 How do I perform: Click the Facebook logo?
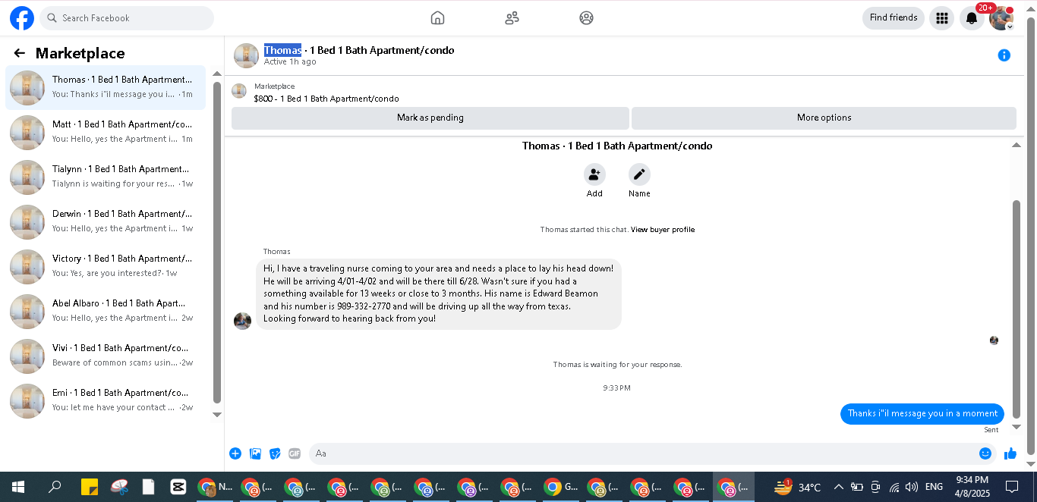click(22, 18)
